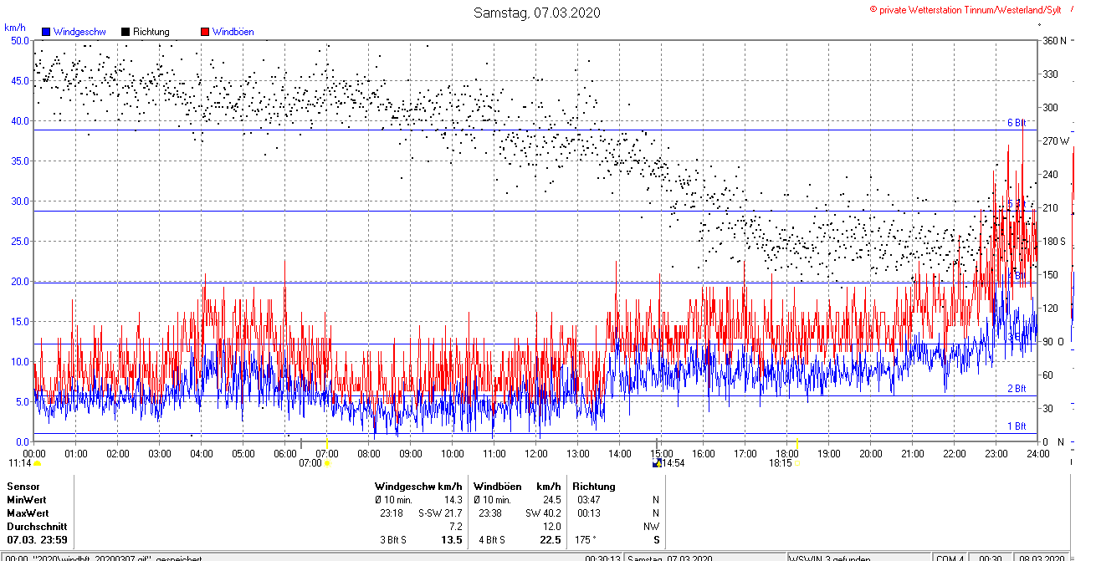Viewport: 1096px width, 561px height.
Task: Select the Richtung legend label
Action: (151, 32)
